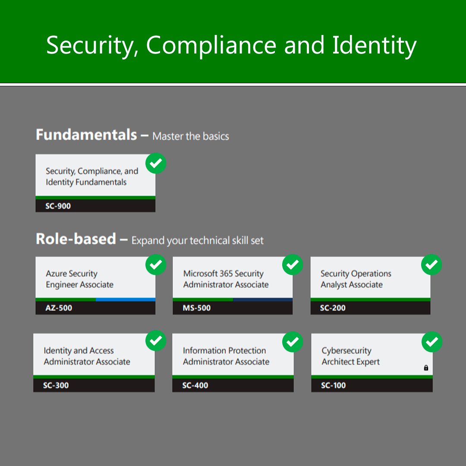
Task: Open Cybersecurity Architect Expert card
Action: click(372, 362)
